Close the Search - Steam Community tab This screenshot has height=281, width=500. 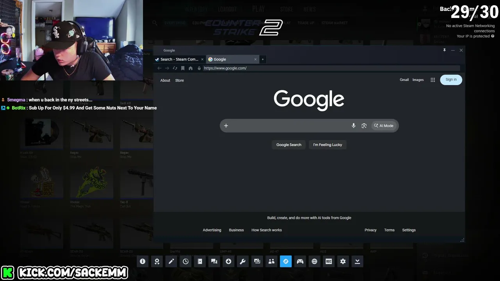tap(202, 59)
